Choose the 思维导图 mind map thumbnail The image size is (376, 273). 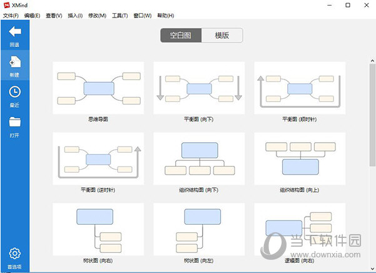(98, 88)
